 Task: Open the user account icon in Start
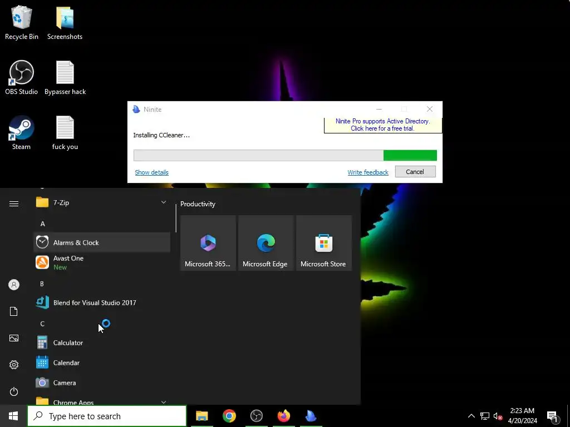pos(14,285)
